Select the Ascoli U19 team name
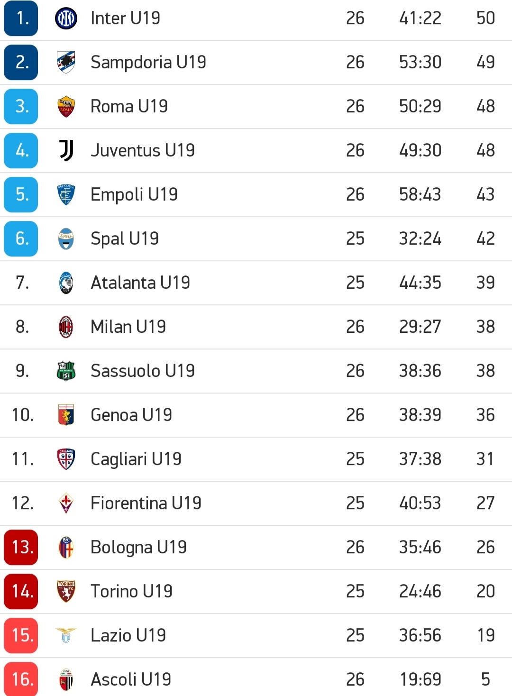Screen dimensions: 512x696 coord(131,680)
